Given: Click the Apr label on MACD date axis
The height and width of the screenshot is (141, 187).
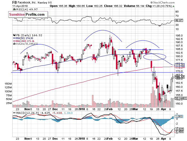Looking at the screenshot, I should [x=163, y=139].
